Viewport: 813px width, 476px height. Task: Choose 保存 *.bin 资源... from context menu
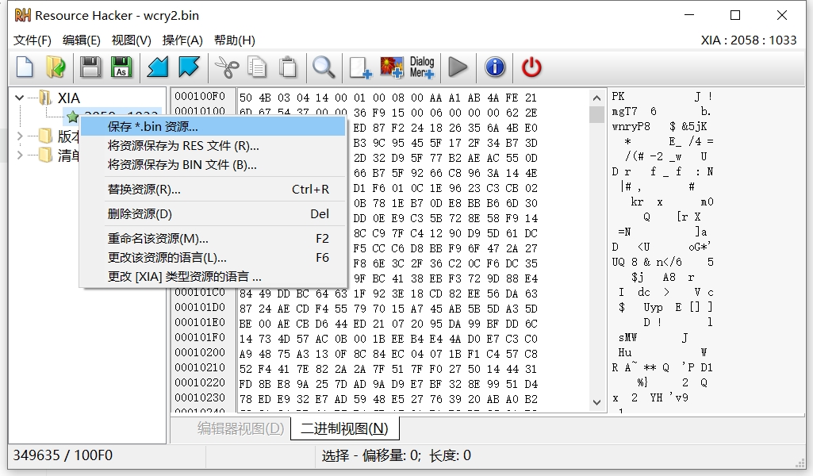click(x=213, y=126)
